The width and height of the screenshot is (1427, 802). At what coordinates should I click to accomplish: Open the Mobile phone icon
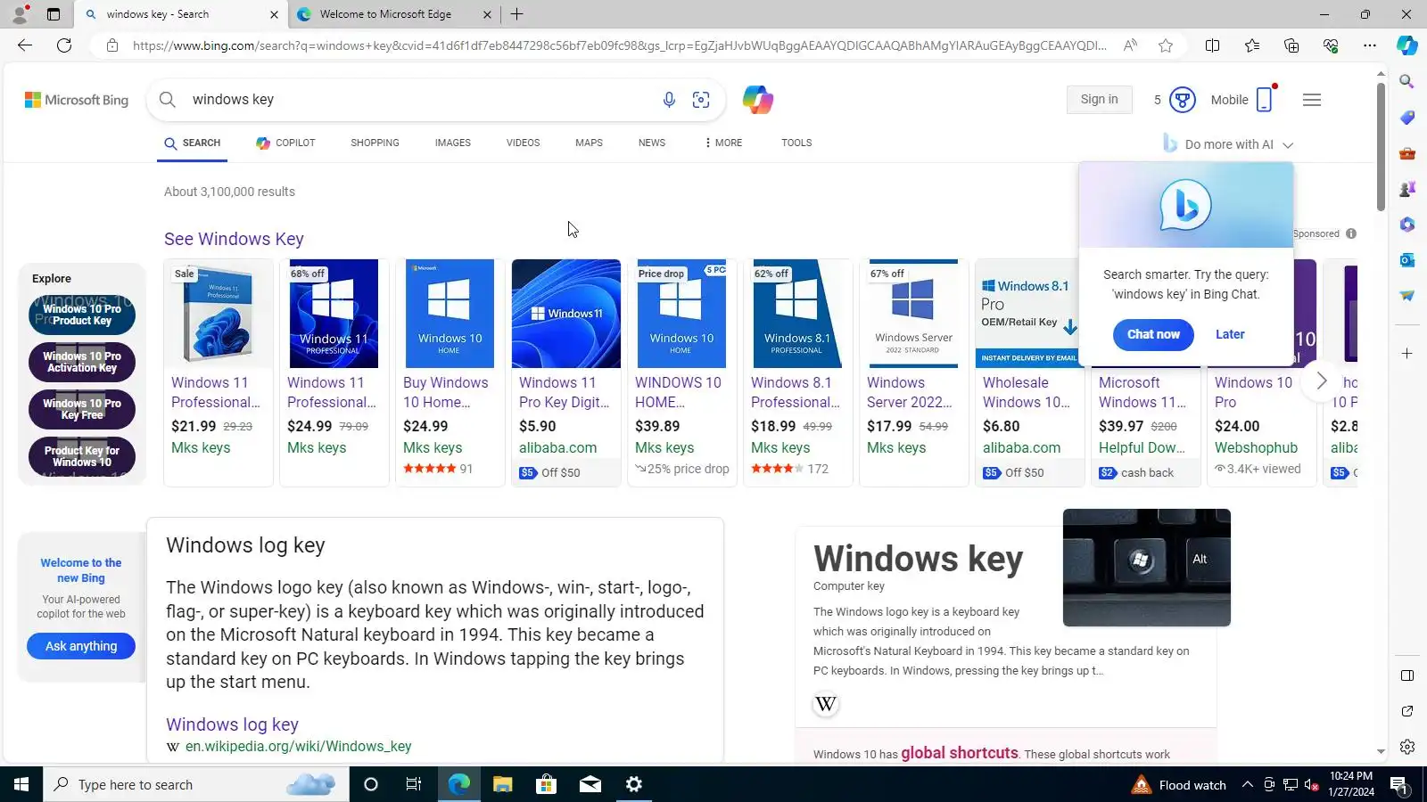1265,100
